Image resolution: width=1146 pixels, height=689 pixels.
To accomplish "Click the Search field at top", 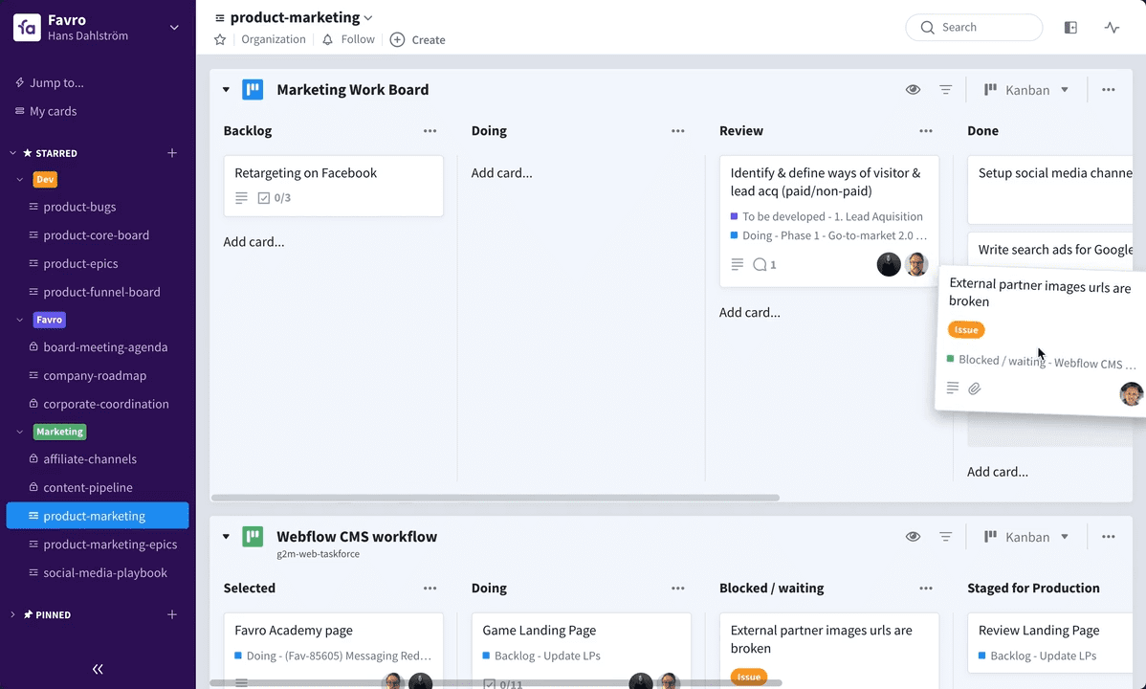I will click(x=974, y=28).
